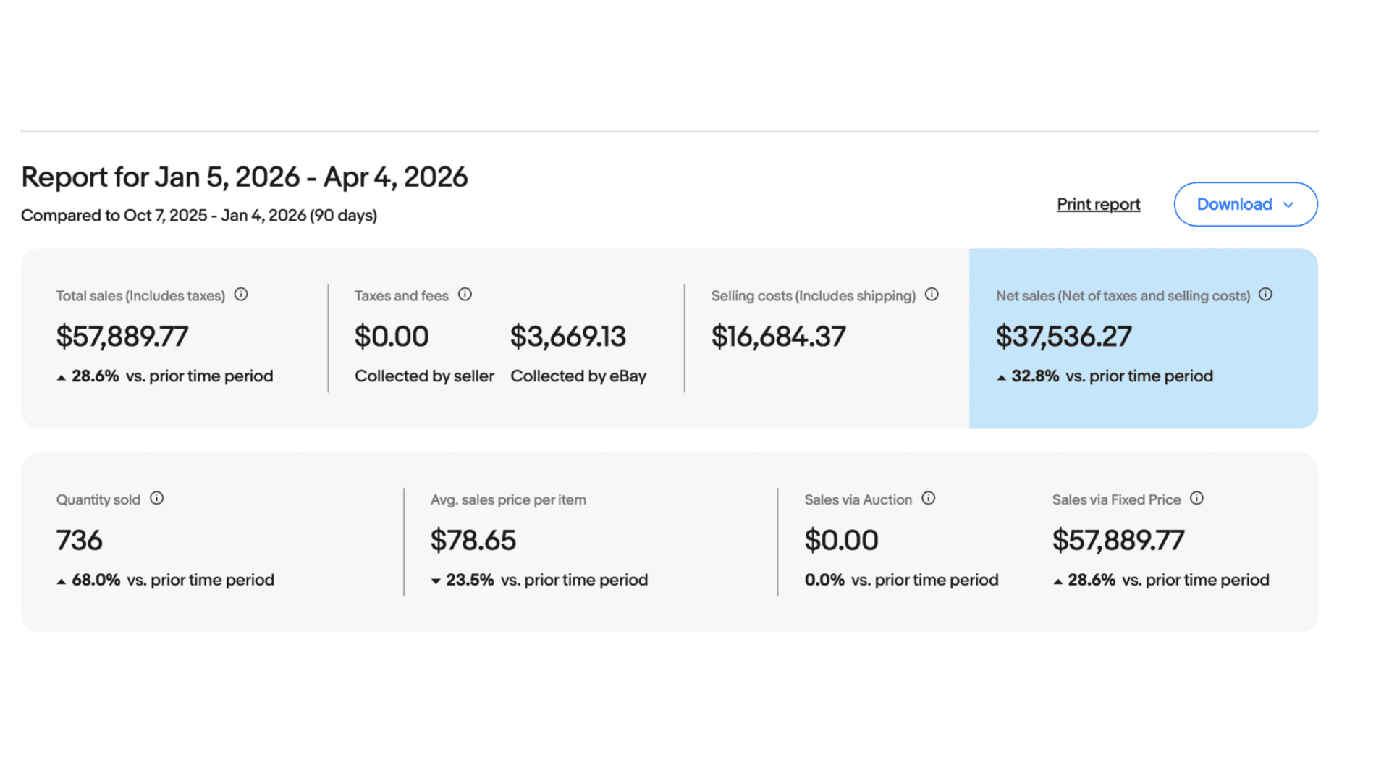Open info icon next to Selling costs
This screenshot has width=1389, height=781.
click(932, 295)
